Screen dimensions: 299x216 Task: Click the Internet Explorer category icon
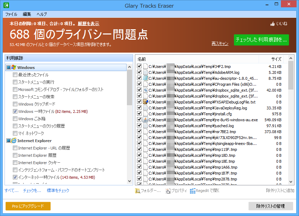14,140
